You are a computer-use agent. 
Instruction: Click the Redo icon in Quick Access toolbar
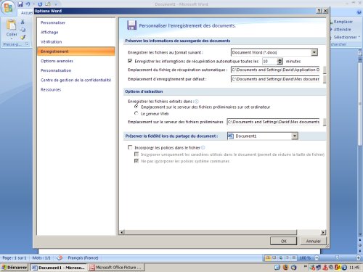point(40,4)
